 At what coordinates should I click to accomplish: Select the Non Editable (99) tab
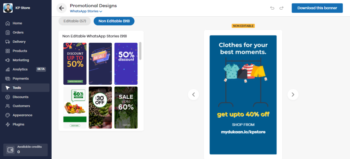point(114,21)
